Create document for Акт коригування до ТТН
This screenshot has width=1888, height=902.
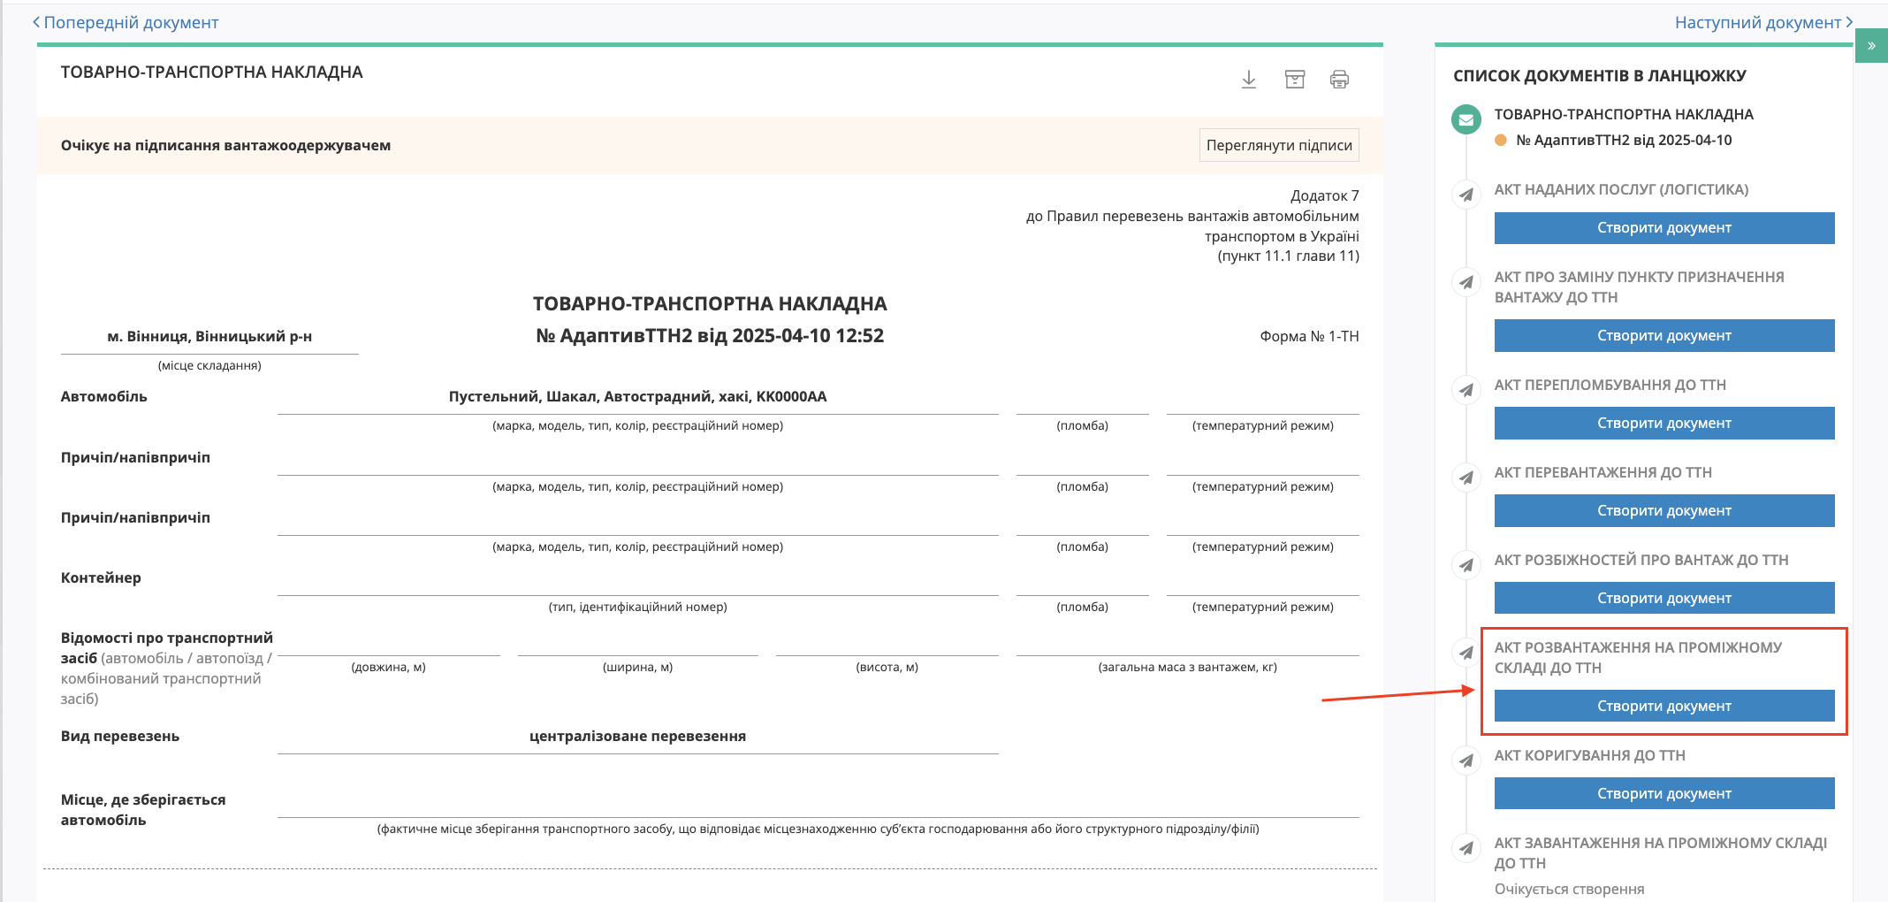[x=1664, y=794]
